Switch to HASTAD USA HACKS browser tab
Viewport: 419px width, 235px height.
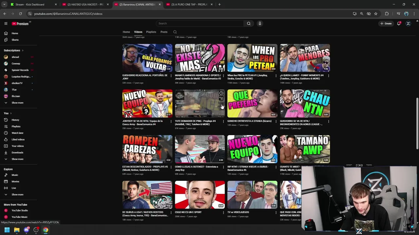click(85, 5)
